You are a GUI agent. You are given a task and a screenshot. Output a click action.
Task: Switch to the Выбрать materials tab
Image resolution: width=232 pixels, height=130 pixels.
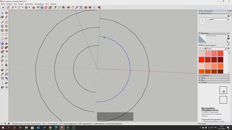[202, 45]
